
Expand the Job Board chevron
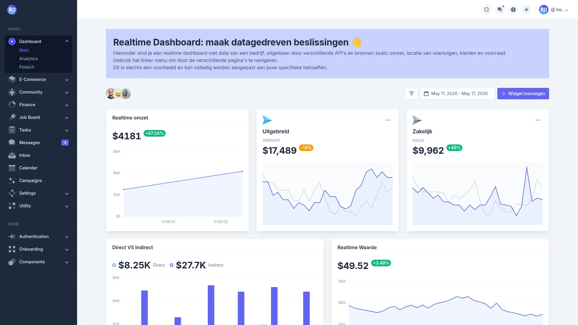pos(67,118)
